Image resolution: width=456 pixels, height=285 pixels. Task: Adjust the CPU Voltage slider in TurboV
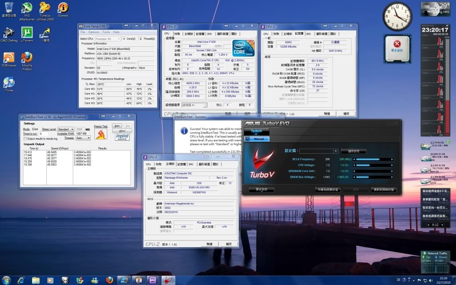pyautogui.click(x=373, y=165)
